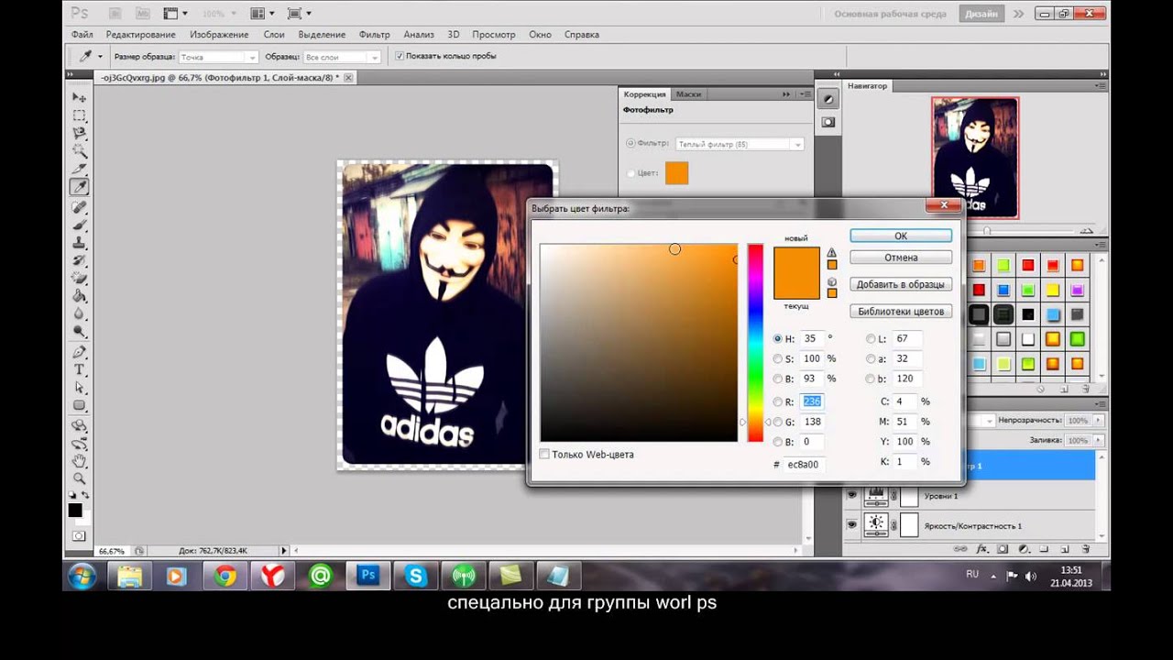Hide the Яркость/Контрастность 1 layer
This screenshot has height=660, width=1173.
tap(852, 524)
